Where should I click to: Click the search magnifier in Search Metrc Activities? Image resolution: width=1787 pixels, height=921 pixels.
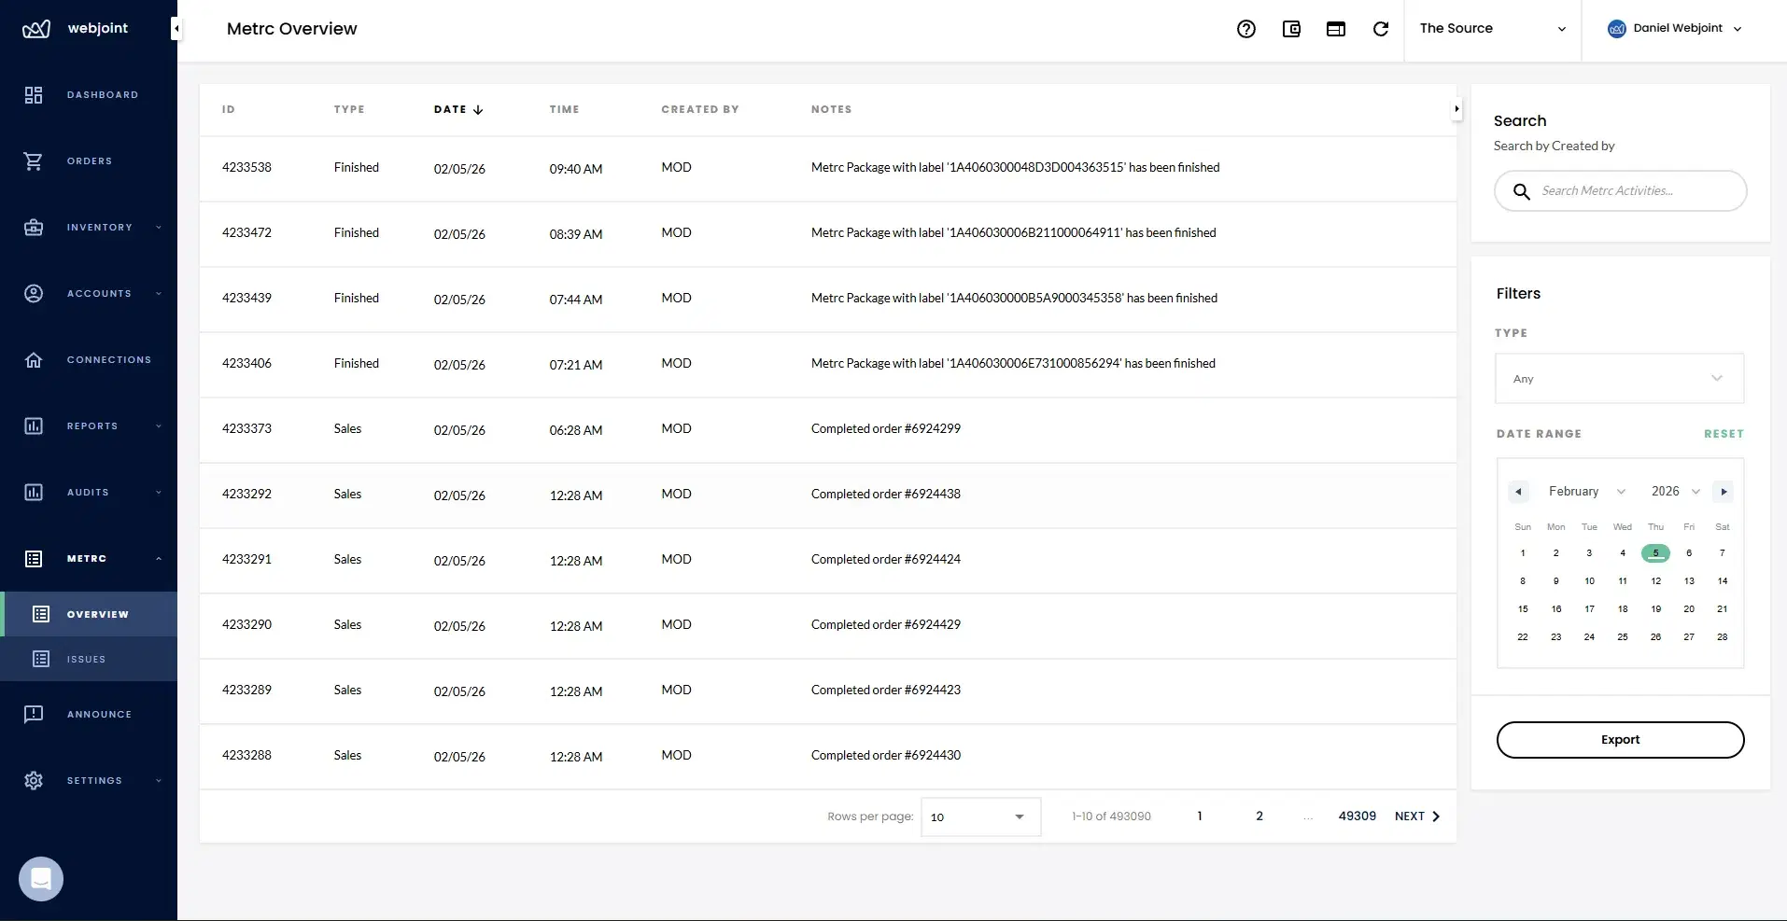(1522, 190)
